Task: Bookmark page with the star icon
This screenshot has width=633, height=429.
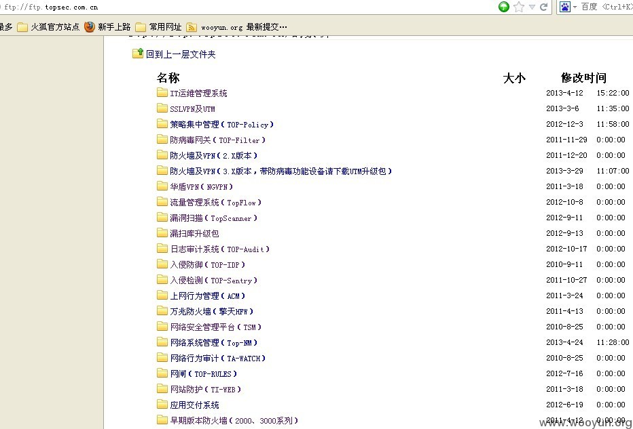Action: pos(519,7)
